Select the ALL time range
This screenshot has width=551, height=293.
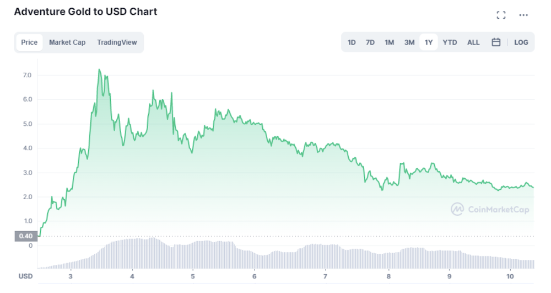tap(473, 42)
